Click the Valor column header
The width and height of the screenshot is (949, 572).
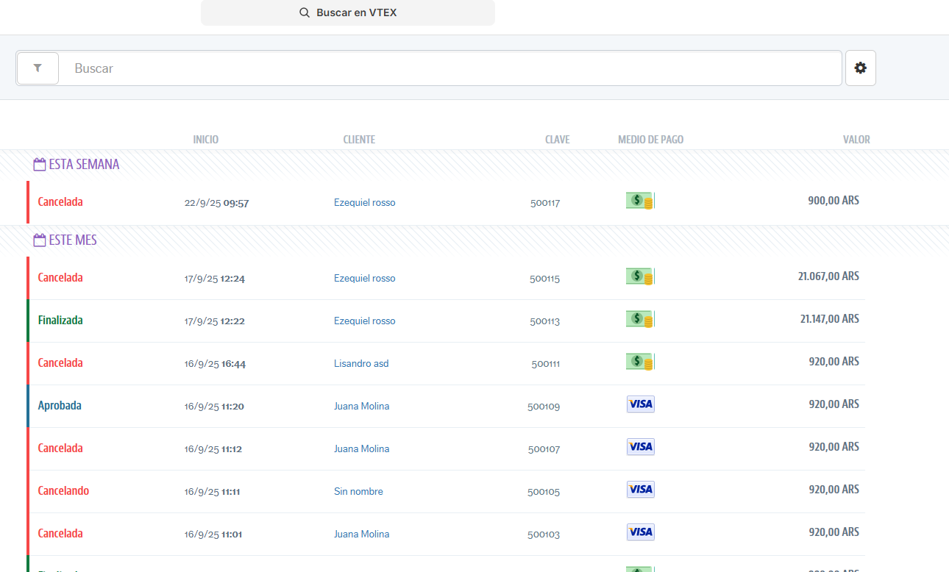(x=856, y=140)
